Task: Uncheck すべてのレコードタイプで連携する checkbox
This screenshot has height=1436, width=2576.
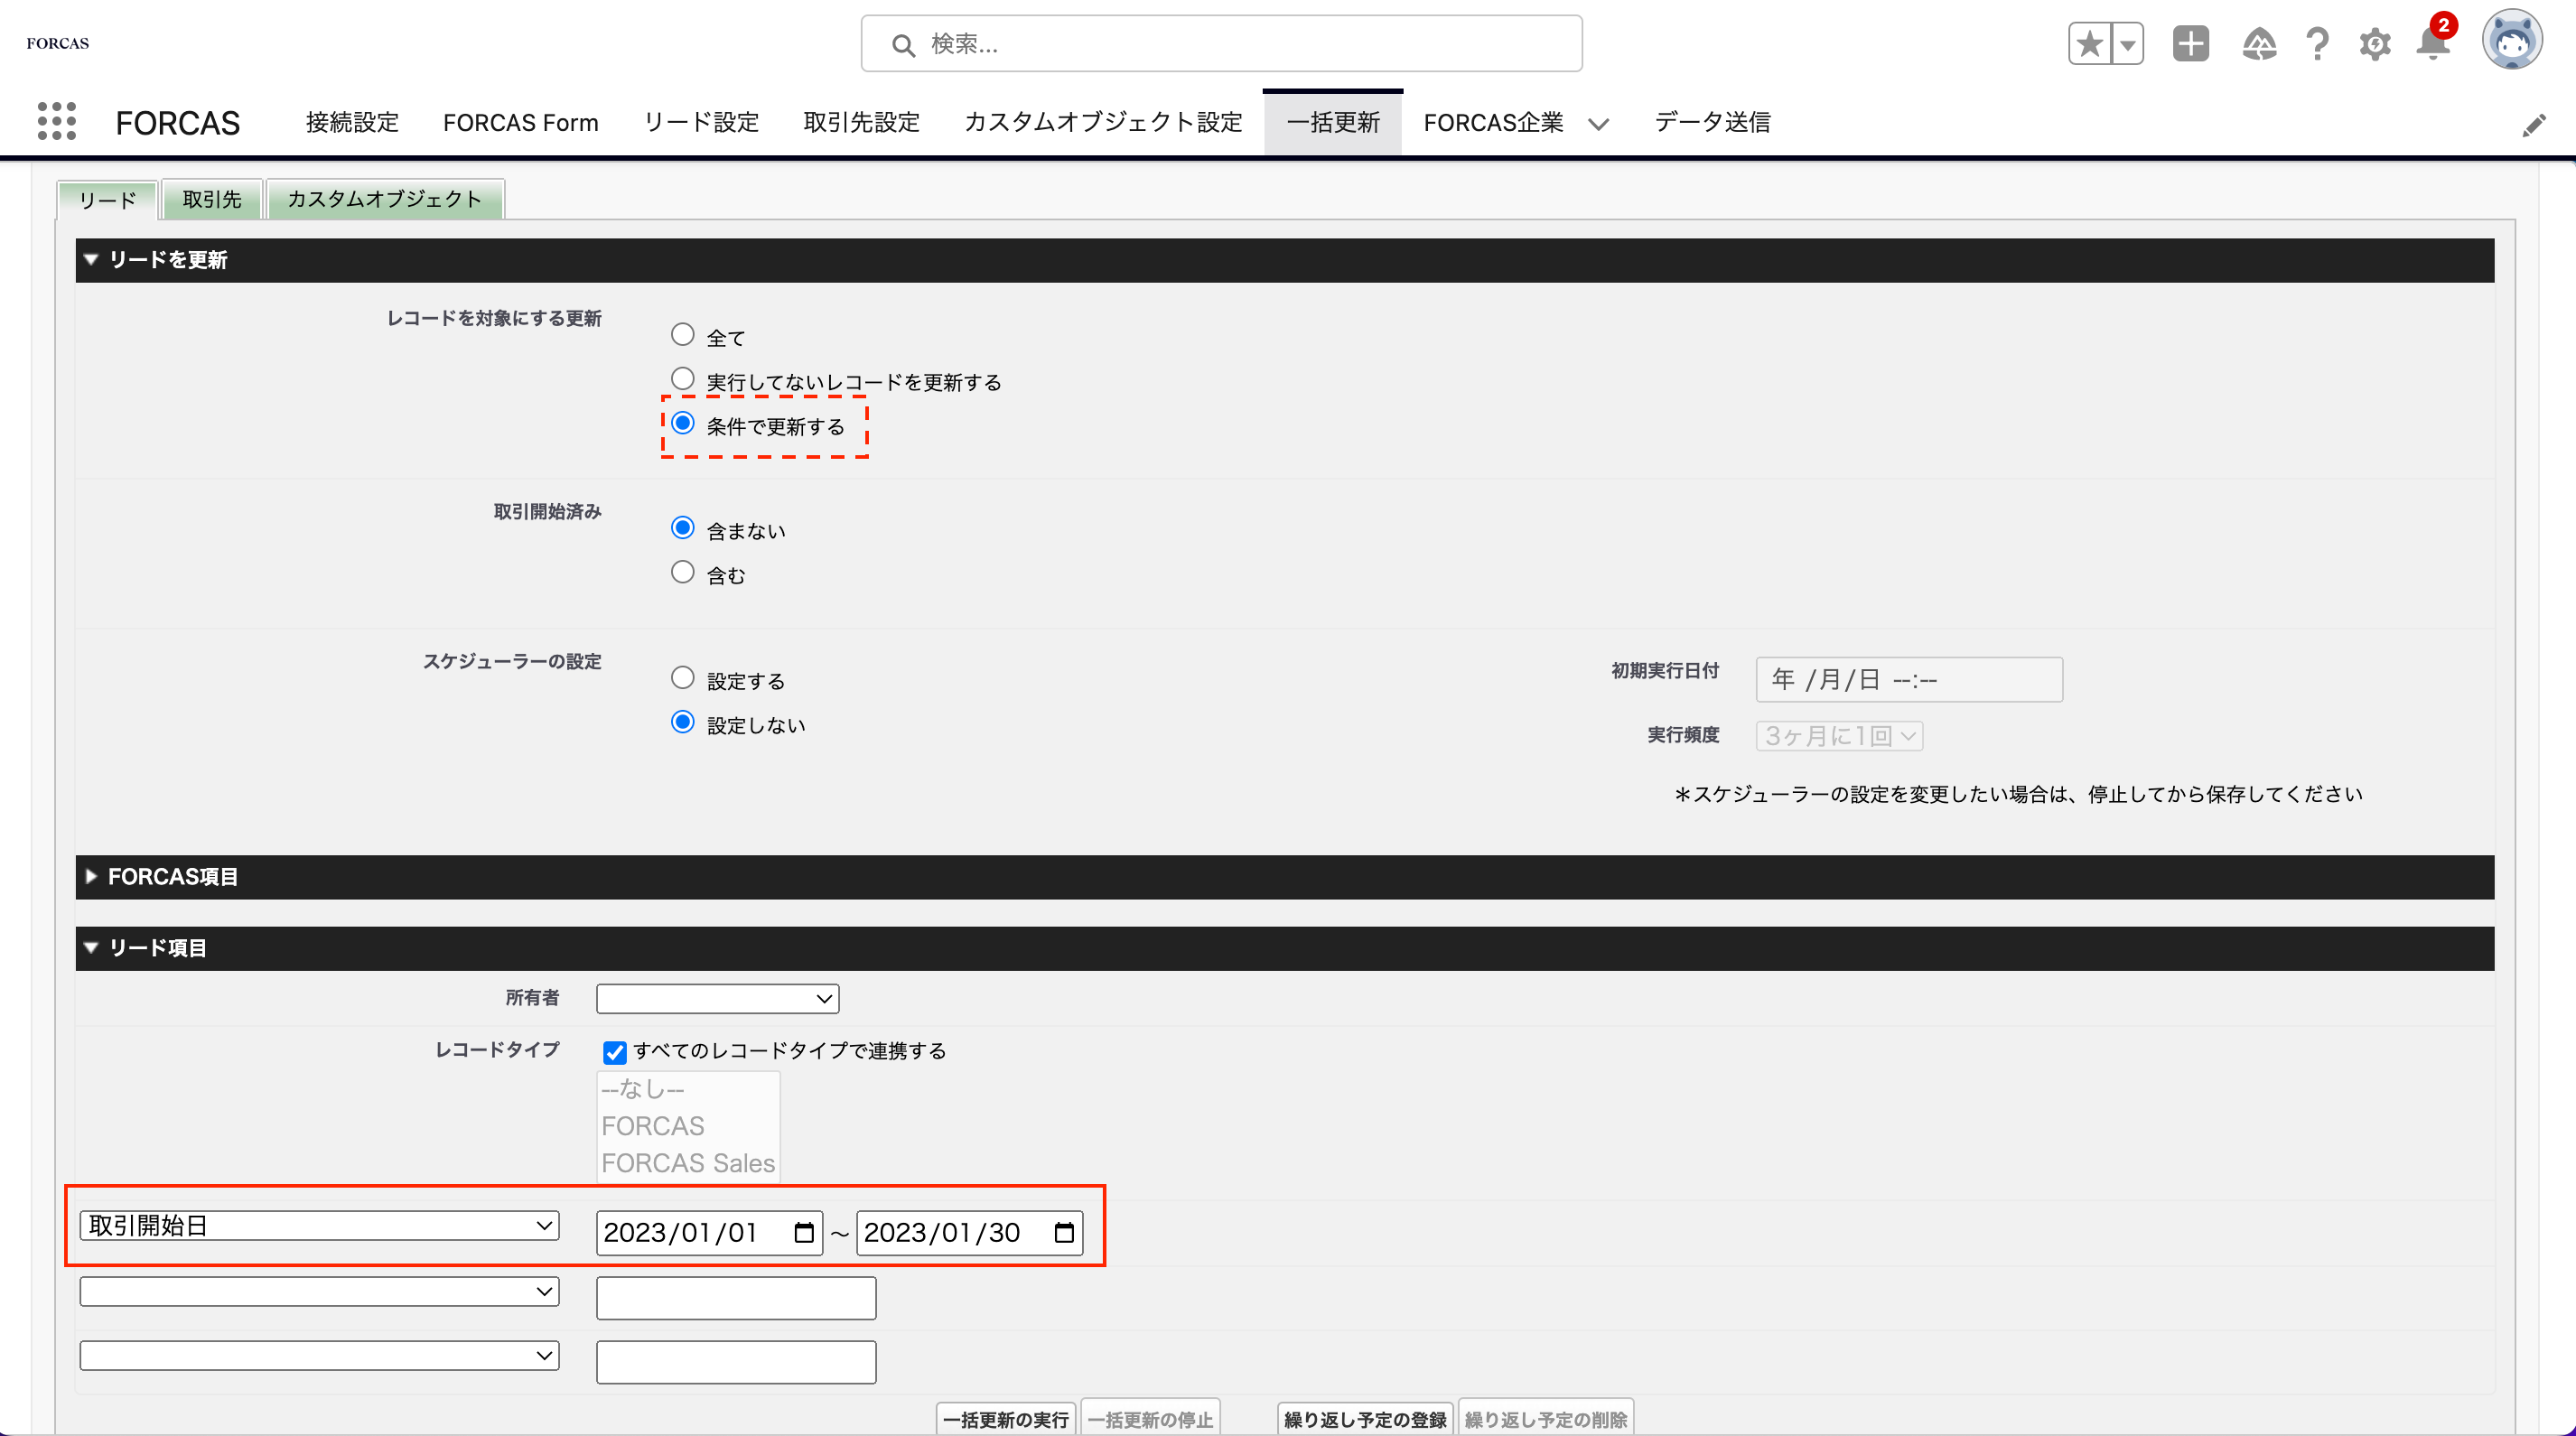Action: 614,1052
